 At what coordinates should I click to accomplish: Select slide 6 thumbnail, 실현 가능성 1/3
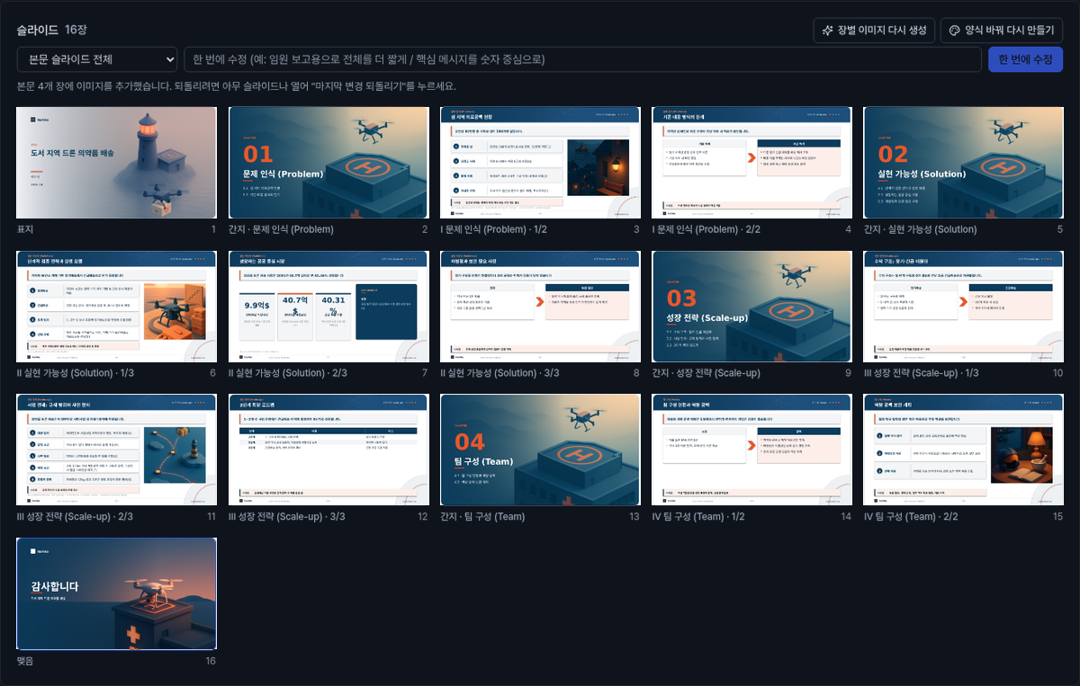pyautogui.click(x=116, y=307)
